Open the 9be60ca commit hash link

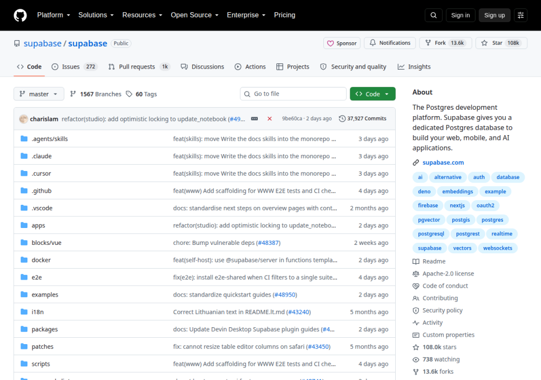point(292,119)
